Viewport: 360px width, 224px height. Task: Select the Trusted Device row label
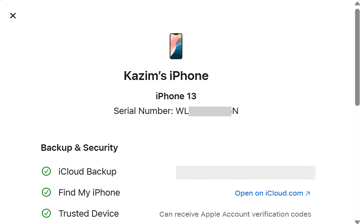pyautogui.click(x=88, y=213)
